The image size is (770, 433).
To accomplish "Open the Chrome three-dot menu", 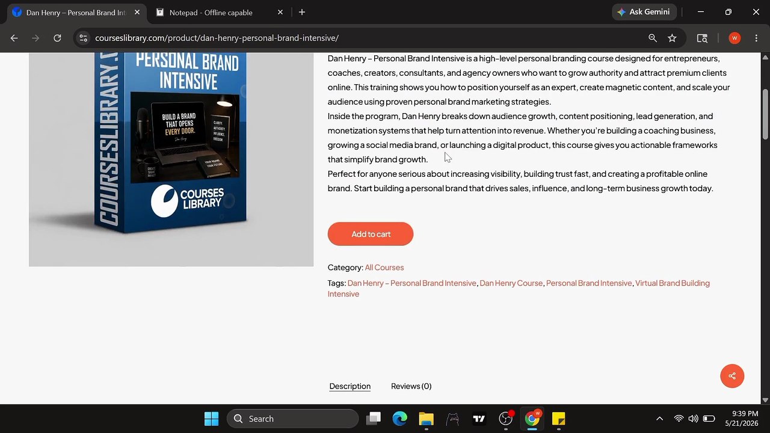I will 756,38.
